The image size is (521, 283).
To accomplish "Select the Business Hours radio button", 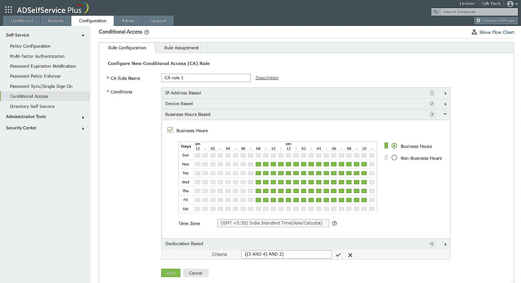I will (394, 146).
